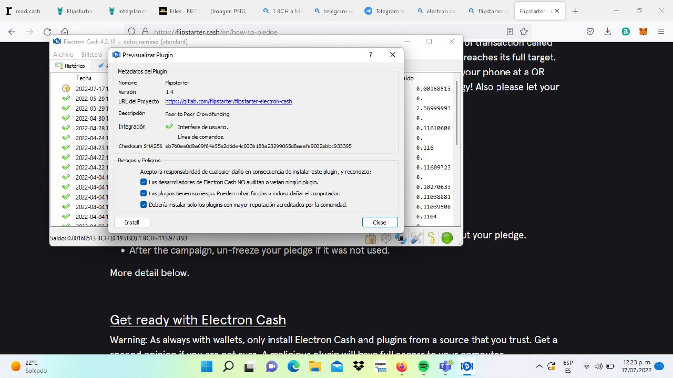Open the Billetera menu in Electron Cash
Image resolution: width=673 pixels, height=378 pixels.
coord(92,55)
